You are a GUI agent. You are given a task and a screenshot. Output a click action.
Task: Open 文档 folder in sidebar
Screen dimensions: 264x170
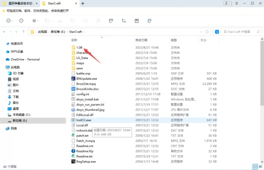(16, 91)
